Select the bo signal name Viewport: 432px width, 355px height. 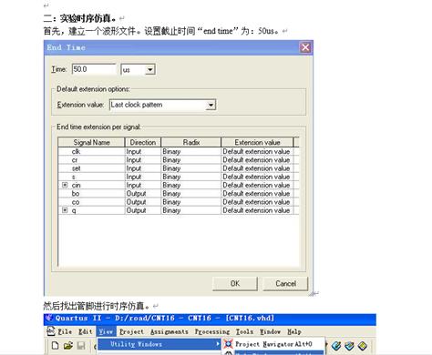[x=76, y=193]
